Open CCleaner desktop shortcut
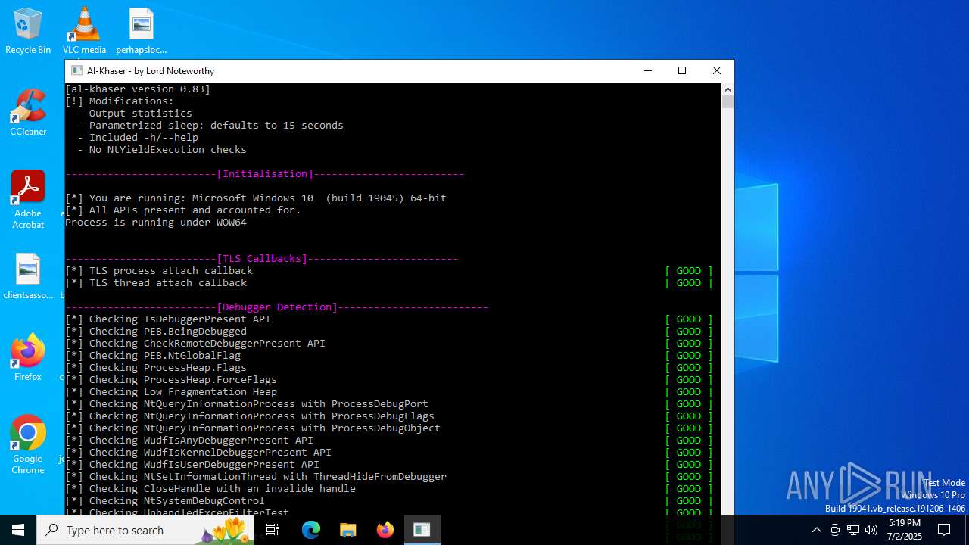 pyautogui.click(x=28, y=113)
